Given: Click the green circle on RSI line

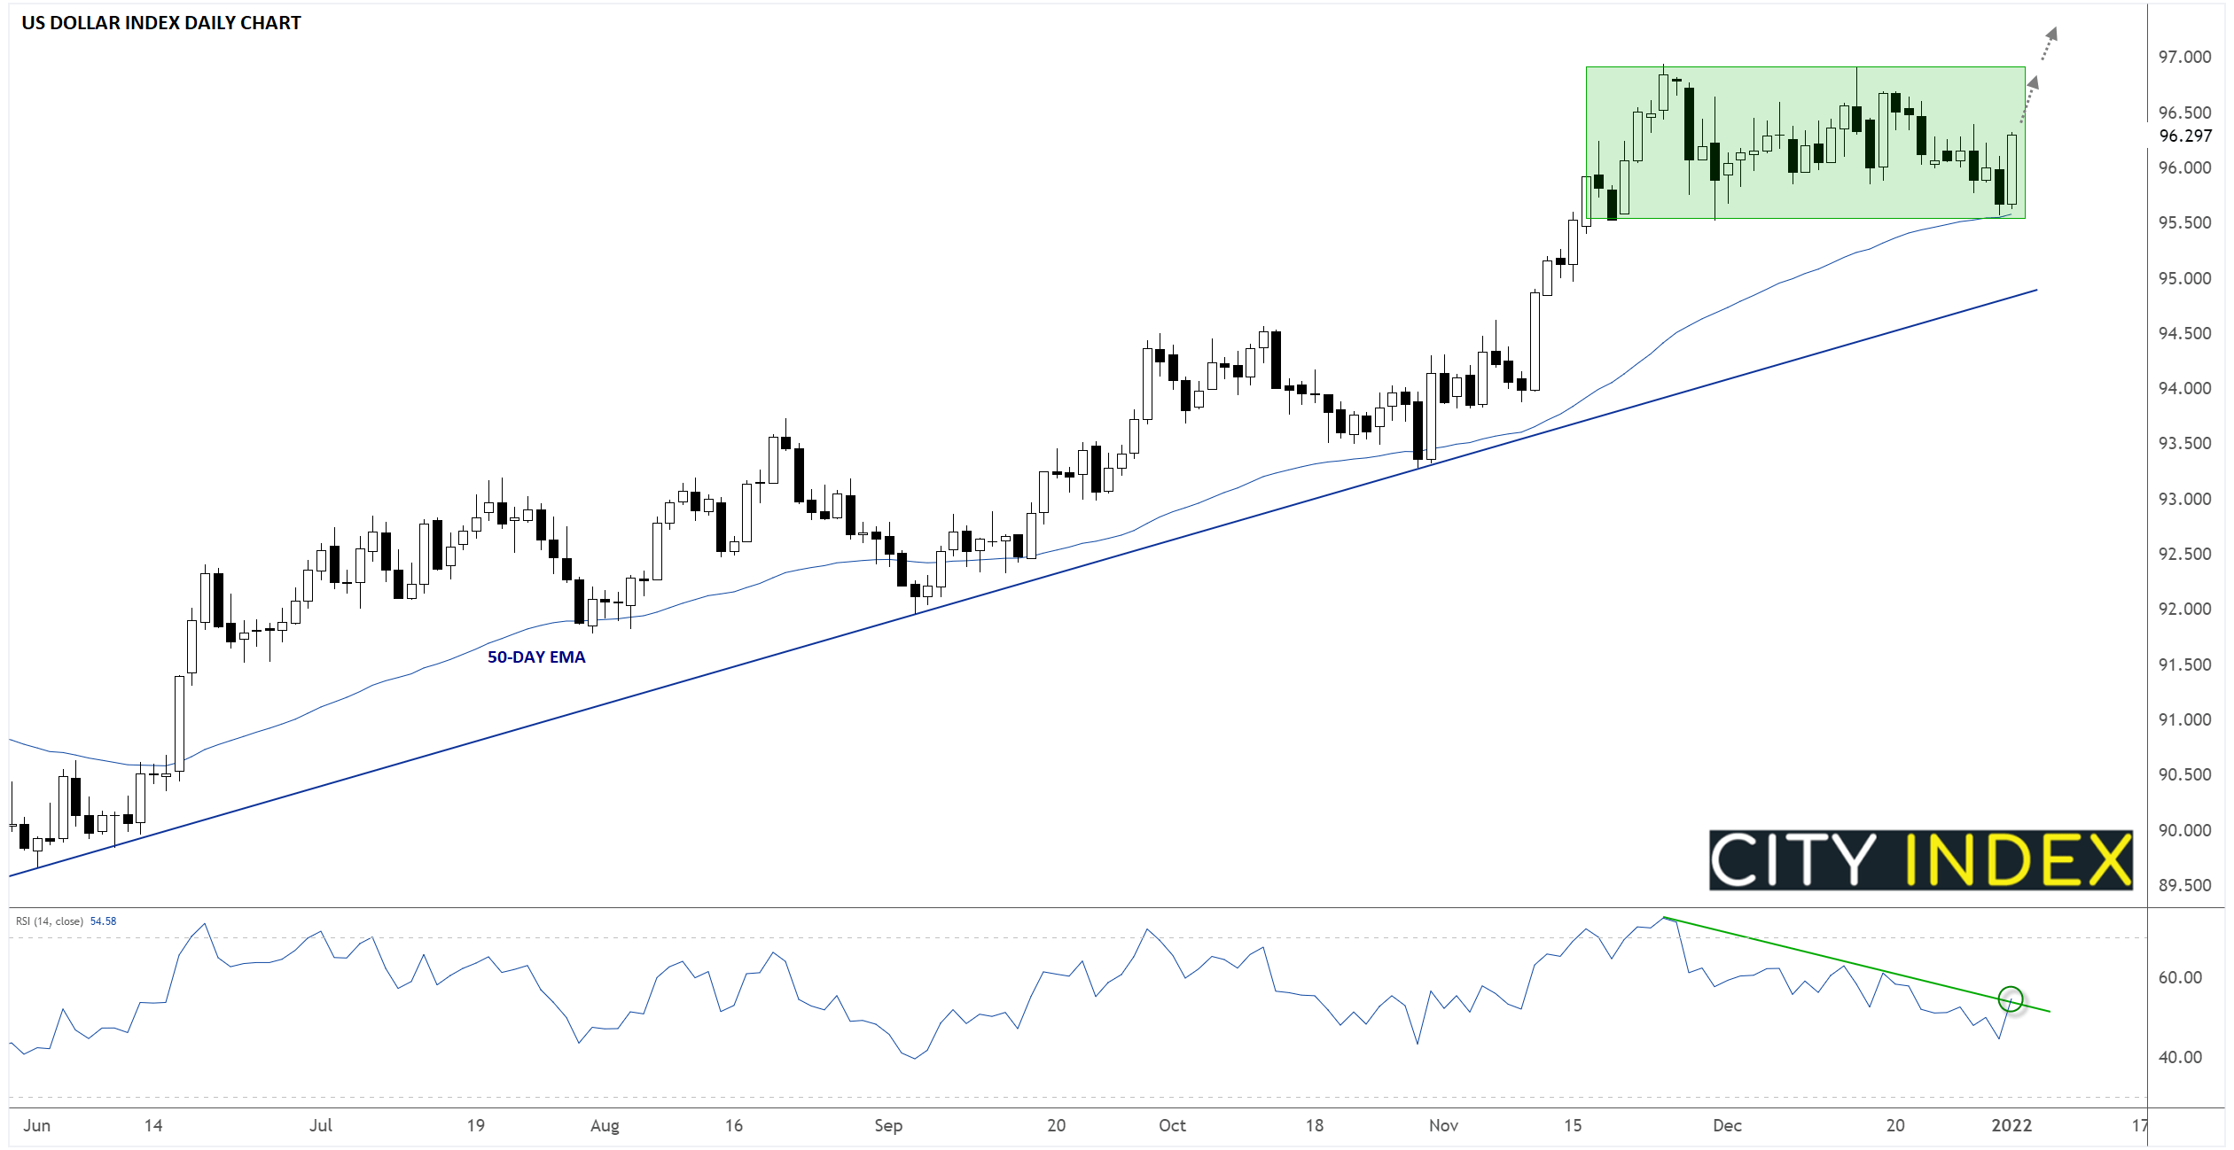Looking at the screenshot, I should 2011,998.
